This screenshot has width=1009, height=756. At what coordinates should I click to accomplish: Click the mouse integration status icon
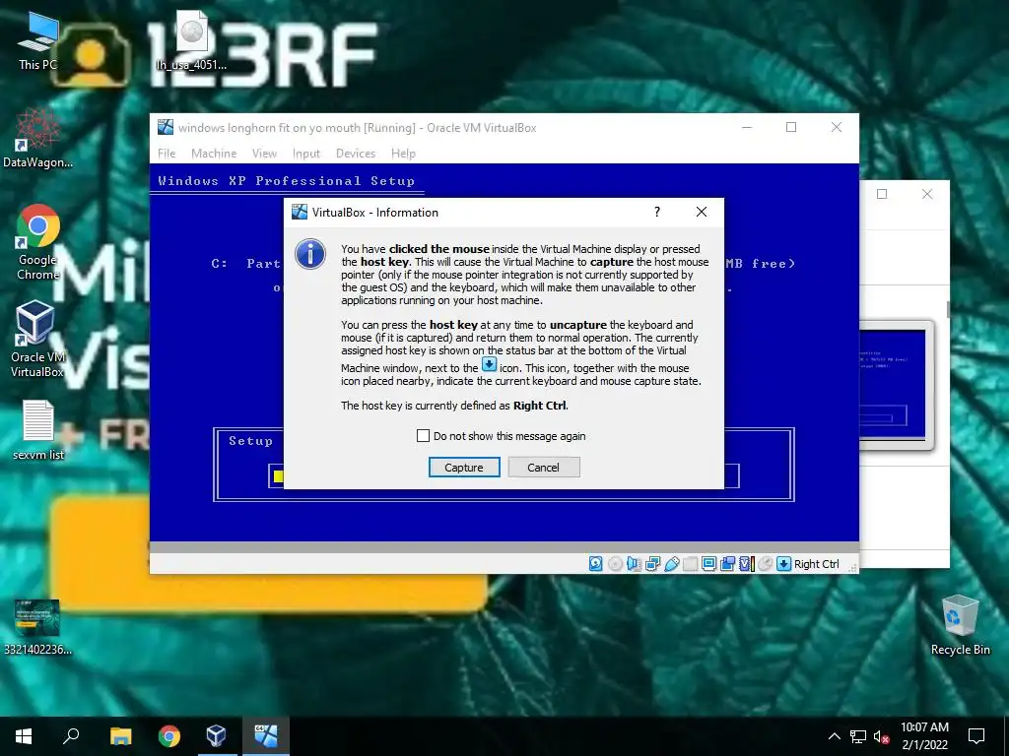(x=765, y=564)
